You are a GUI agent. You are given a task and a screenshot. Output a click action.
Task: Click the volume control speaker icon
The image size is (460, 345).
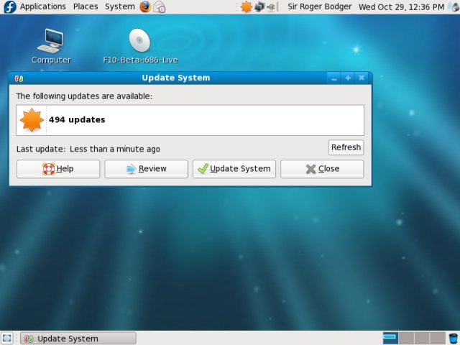pyautogui.click(x=454, y=6)
